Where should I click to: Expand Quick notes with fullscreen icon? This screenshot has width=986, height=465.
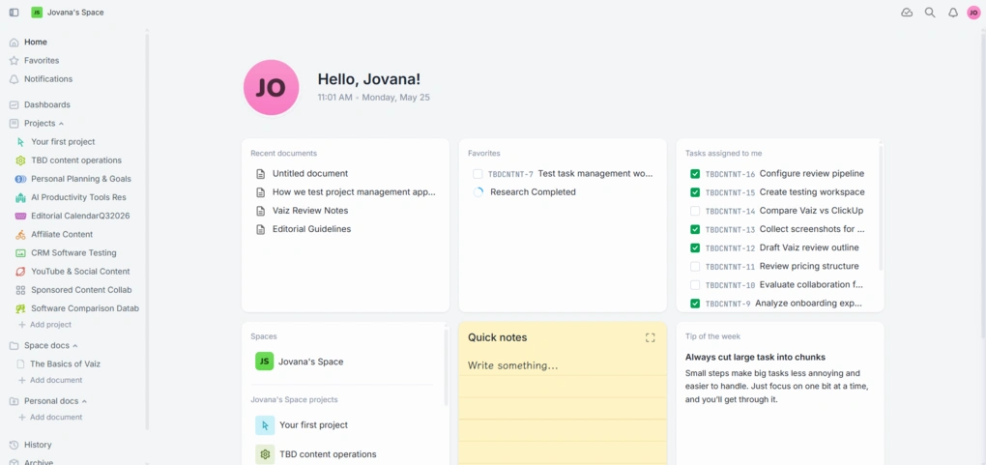[651, 338]
